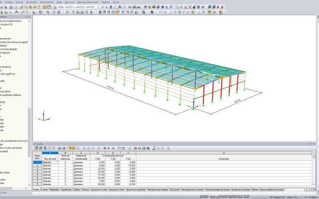Image resolution: width=319 pixels, height=199 pixels.
Task: Click the fx formula icon in table toolbar
Action: tap(158, 148)
